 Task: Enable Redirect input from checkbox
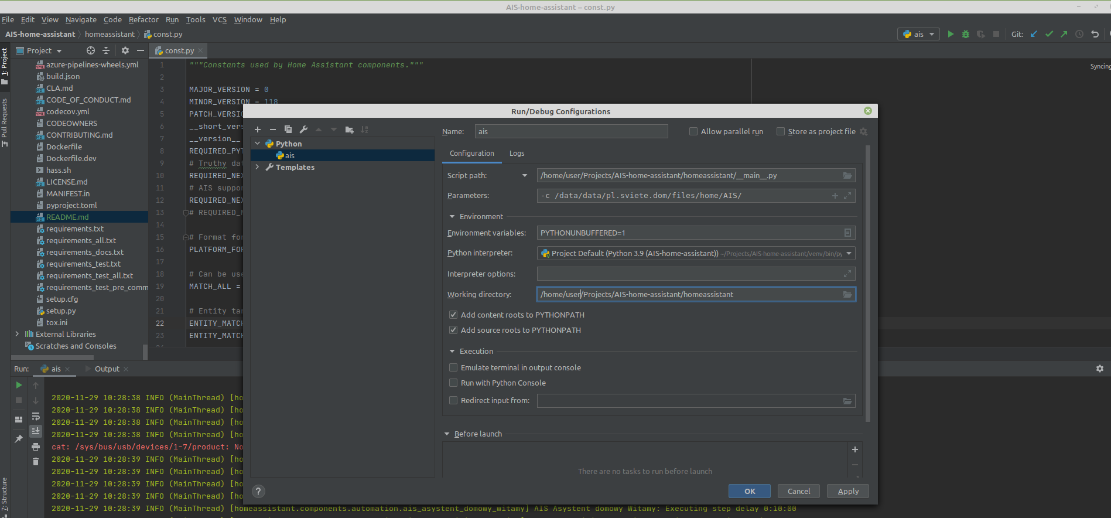453,400
